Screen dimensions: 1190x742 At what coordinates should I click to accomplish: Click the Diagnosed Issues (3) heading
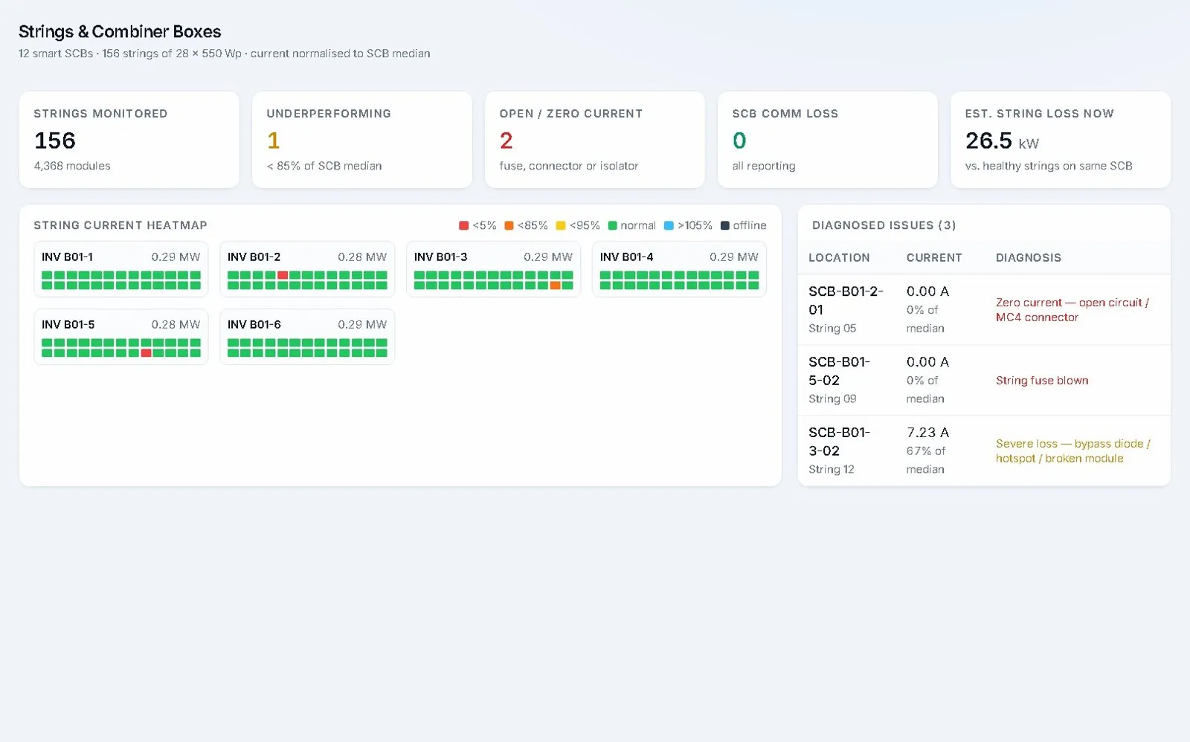click(x=884, y=225)
